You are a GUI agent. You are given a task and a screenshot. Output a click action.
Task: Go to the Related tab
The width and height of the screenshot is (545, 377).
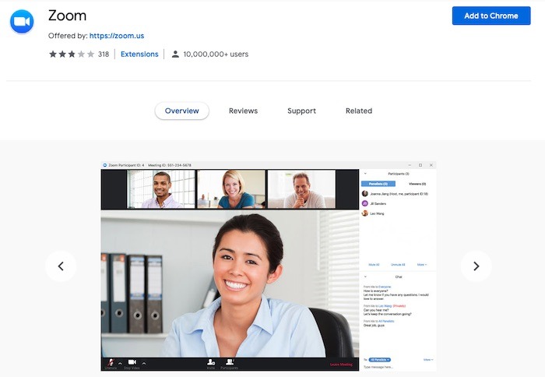[359, 111]
